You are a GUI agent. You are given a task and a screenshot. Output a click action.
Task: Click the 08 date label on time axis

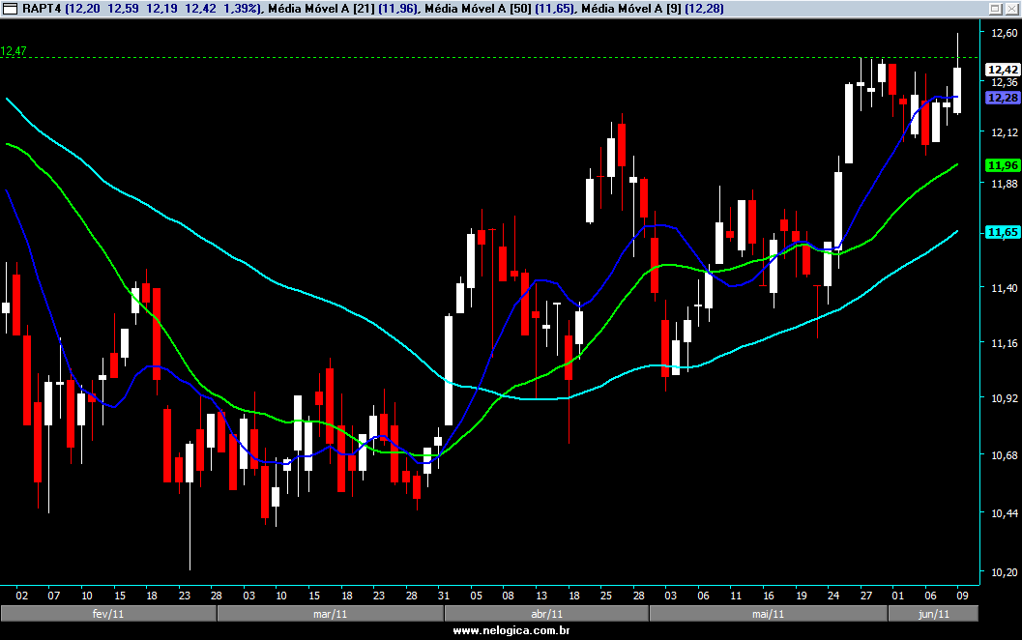(509, 595)
